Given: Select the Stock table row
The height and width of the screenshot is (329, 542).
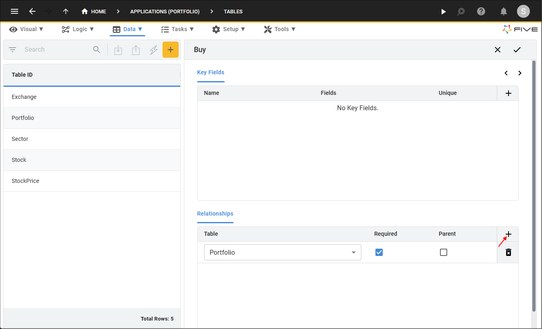Looking at the screenshot, I should [x=92, y=160].
